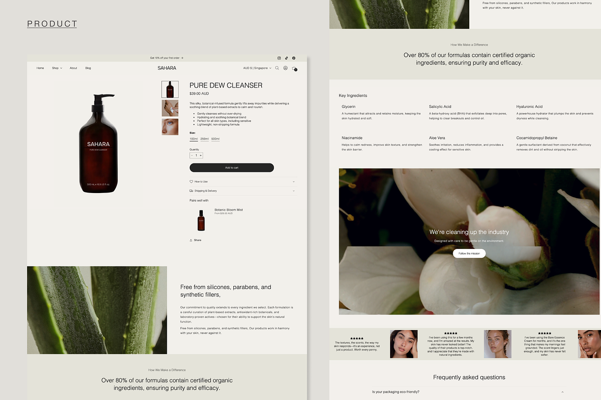
Task: Decrease quantity with minus button
Action: click(x=192, y=155)
